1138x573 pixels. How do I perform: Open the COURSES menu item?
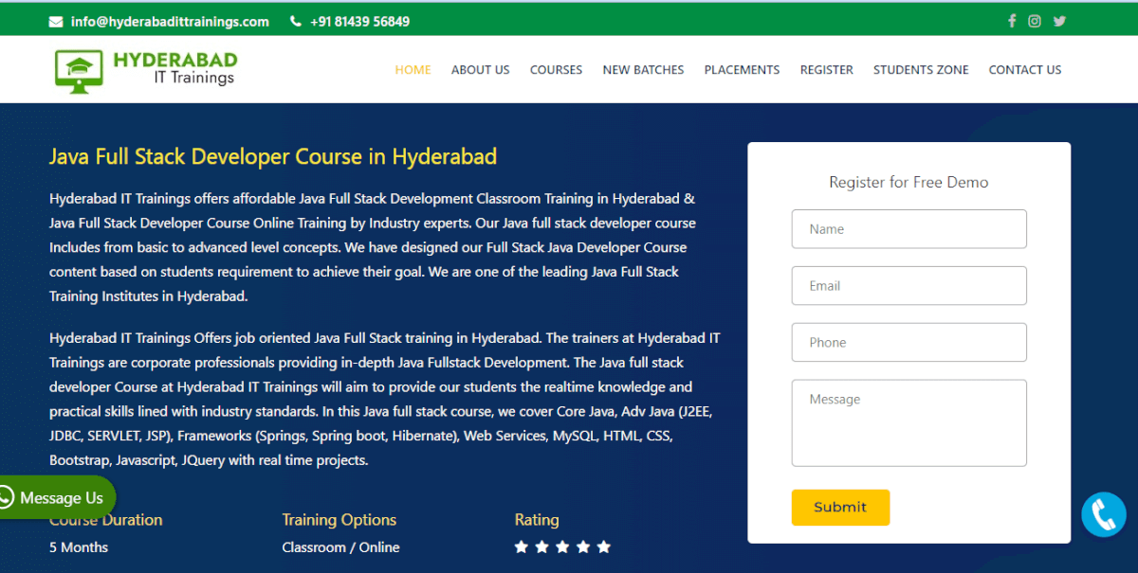[556, 69]
